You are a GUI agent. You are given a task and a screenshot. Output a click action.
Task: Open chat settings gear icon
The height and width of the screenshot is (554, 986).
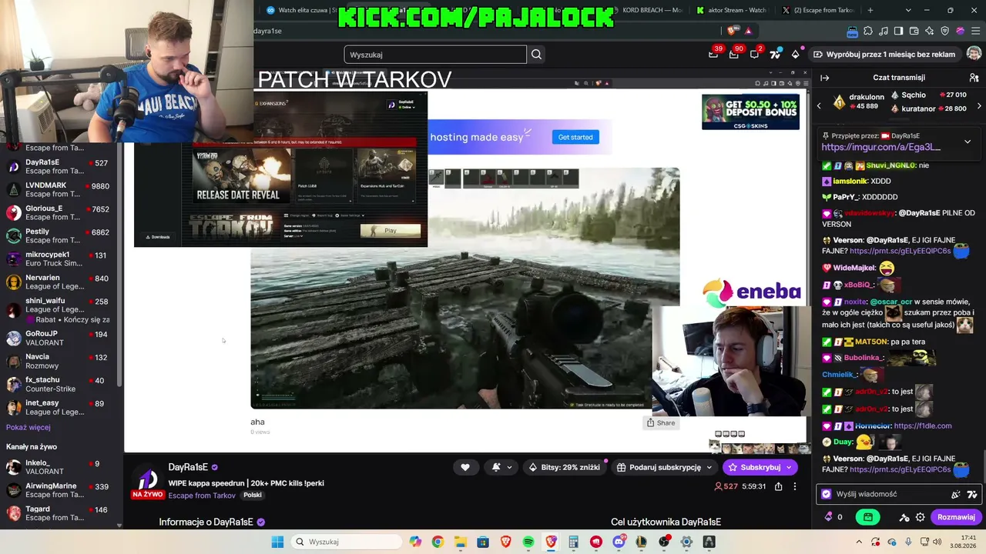[921, 517]
